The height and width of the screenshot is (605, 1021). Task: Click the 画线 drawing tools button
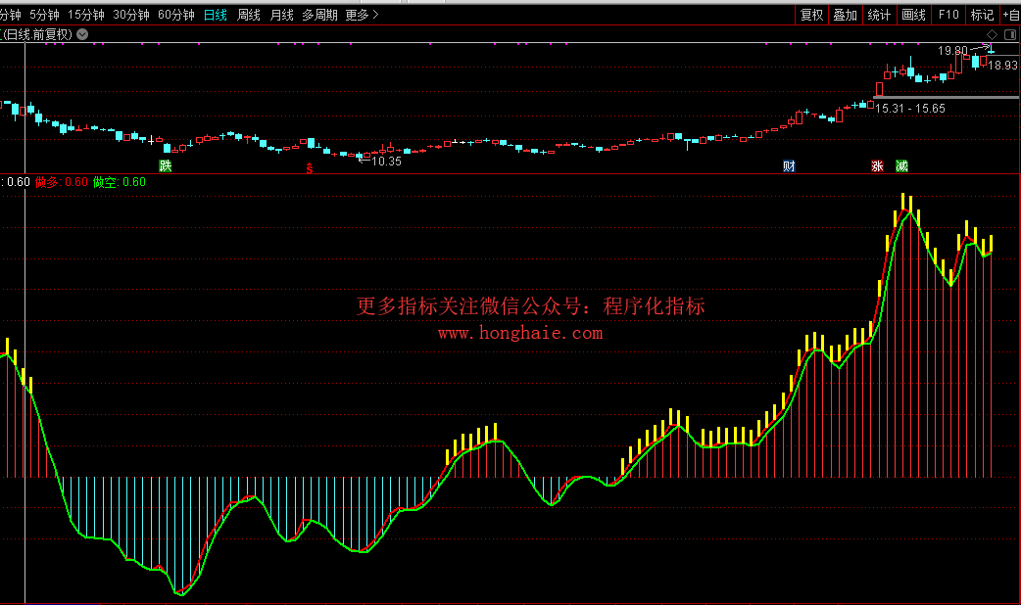913,15
